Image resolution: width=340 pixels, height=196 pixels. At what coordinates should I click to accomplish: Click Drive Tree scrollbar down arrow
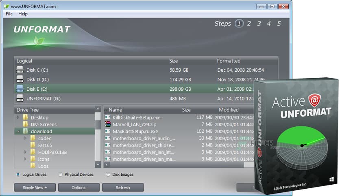(98, 165)
